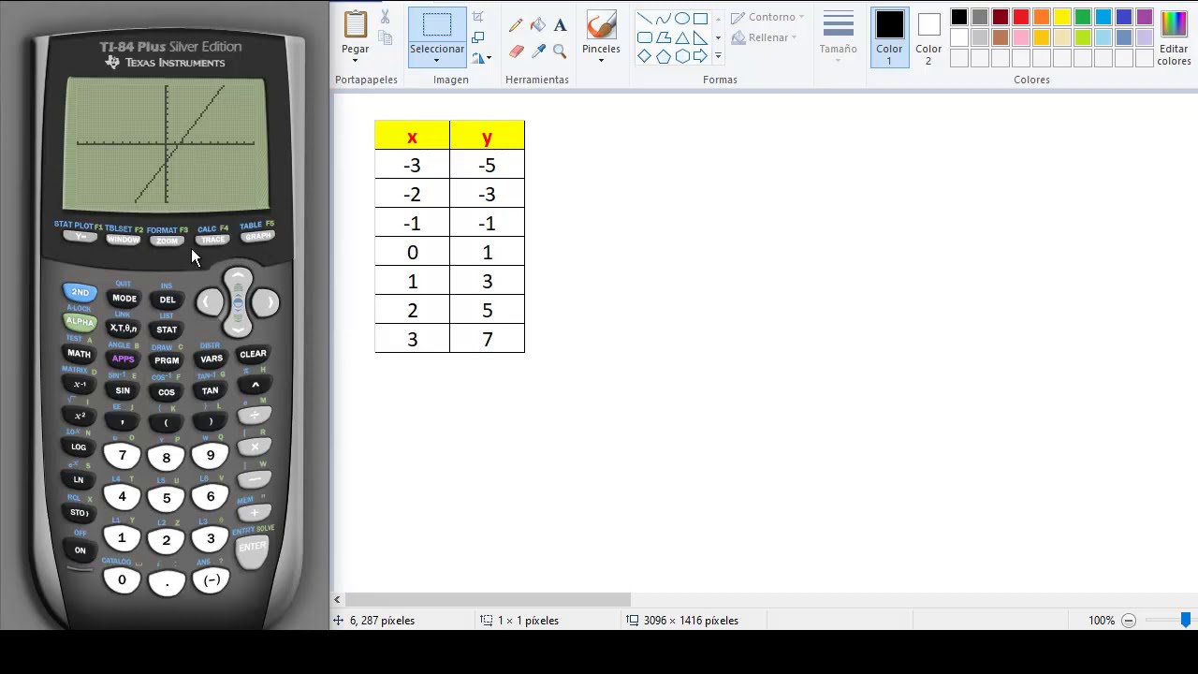
Task: Click the calculator STAT key
Action: (x=167, y=330)
